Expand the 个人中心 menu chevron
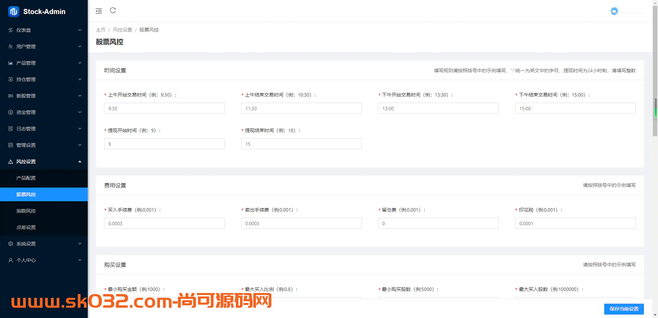The height and width of the screenshot is (318, 658). pos(80,260)
